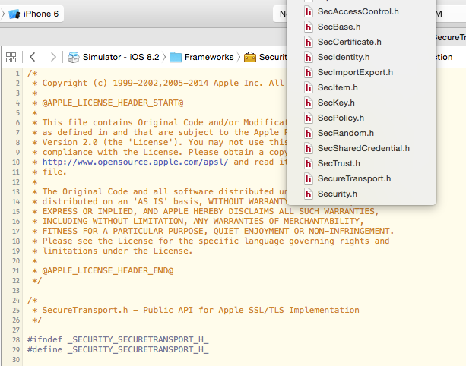This screenshot has height=366, width=466.
Task: Click the #ifndef _SECURITY_SECURETRANSPORT_H_ line
Action: click(118, 340)
